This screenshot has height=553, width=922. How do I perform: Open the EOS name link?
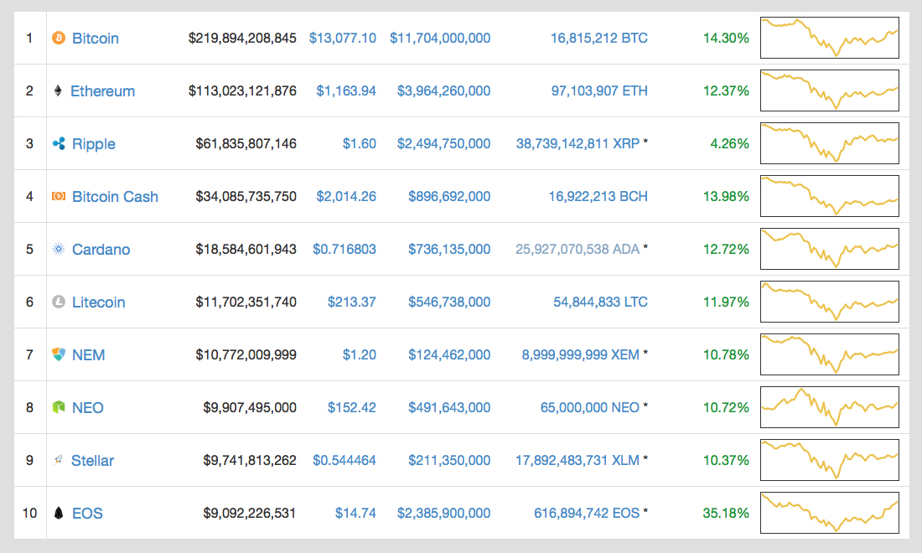(87, 514)
